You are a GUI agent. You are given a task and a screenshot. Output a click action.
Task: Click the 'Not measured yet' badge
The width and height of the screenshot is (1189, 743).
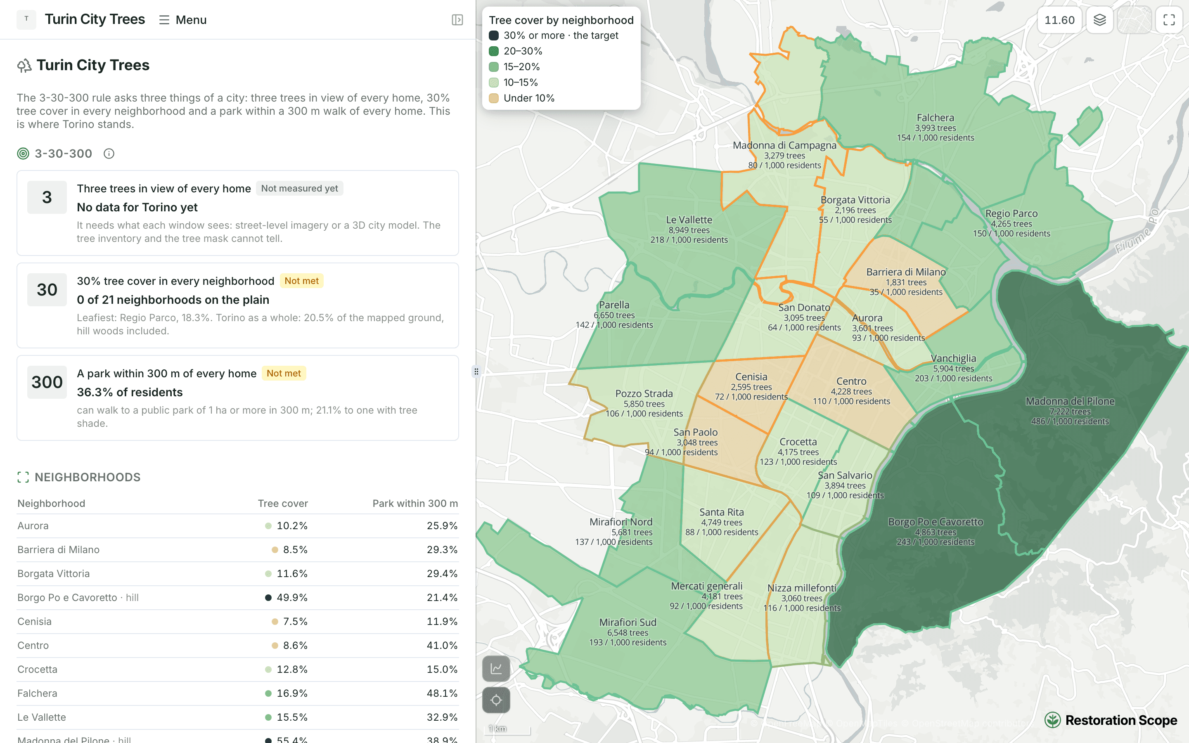(x=299, y=188)
